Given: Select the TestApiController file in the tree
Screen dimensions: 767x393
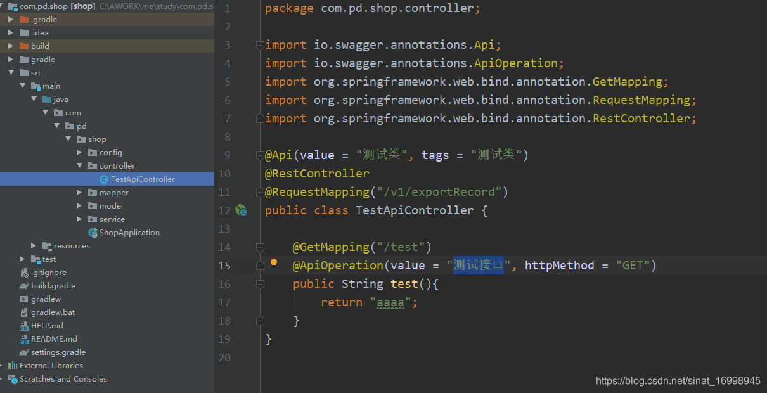Looking at the screenshot, I should (x=107, y=179).
